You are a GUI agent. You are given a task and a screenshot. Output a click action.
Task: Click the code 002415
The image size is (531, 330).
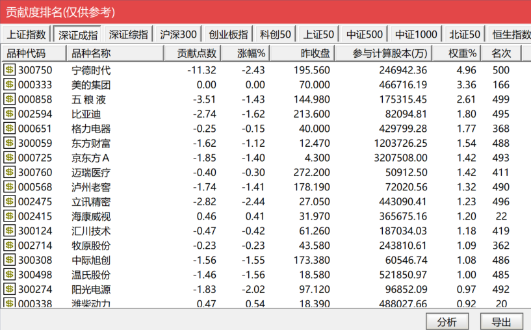(35, 216)
